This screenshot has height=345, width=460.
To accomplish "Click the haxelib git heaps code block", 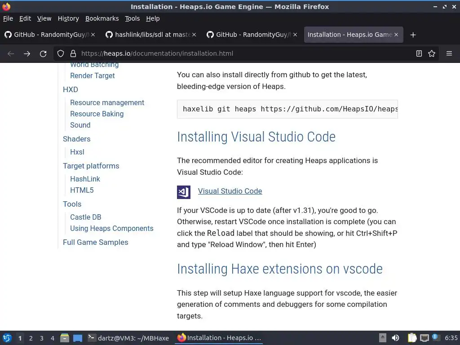I will click(287, 109).
